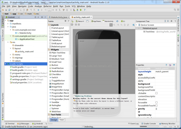
Task: Select CheckBox widget in Palette
Action: [x=55, y=74]
